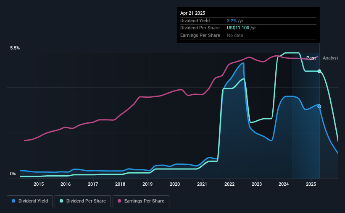Click the 2015 x-axis label
Viewport: 345px width, 213px height.
(x=39, y=184)
